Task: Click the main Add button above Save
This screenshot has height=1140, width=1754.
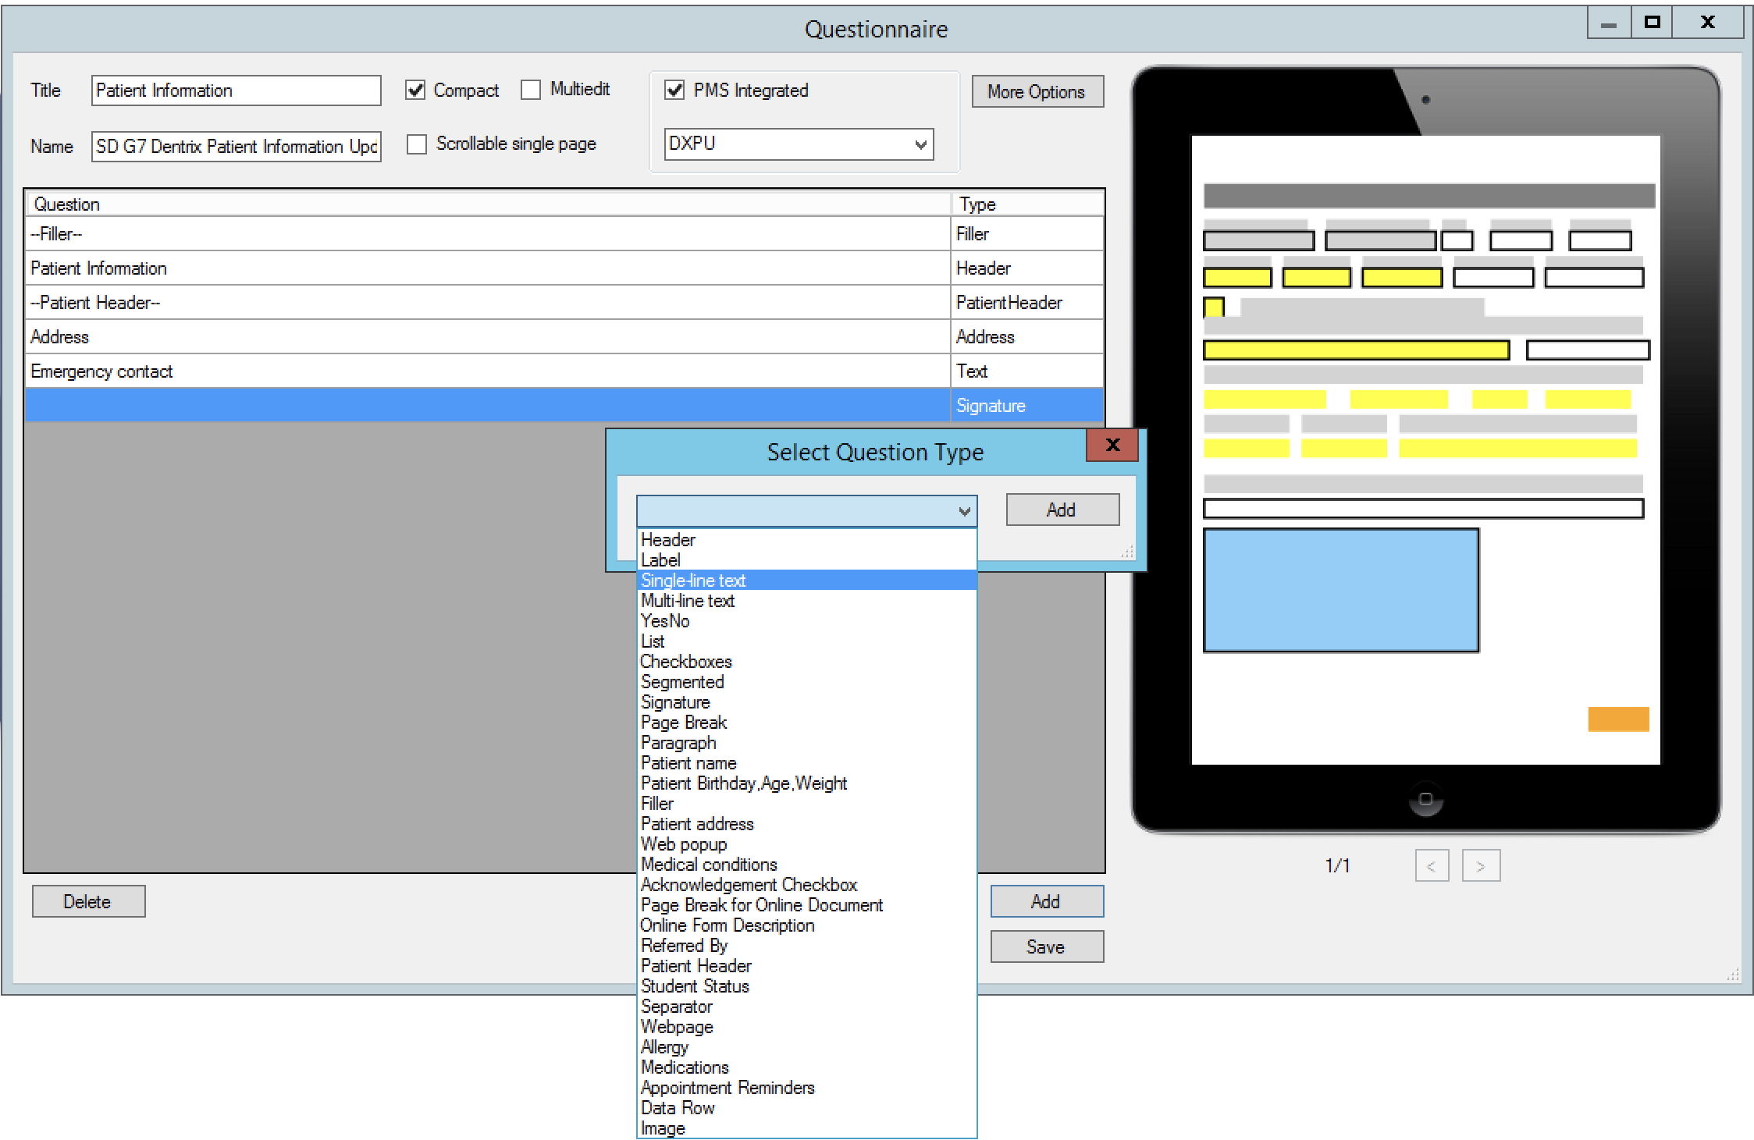Action: (1046, 901)
